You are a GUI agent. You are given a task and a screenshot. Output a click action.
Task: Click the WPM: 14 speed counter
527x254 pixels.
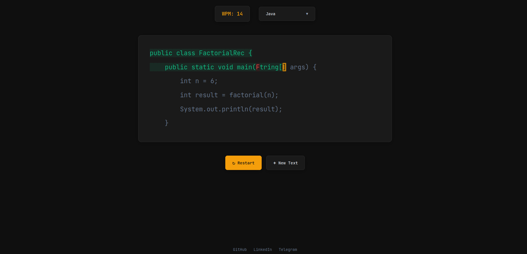pyautogui.click(x=232, y=14)
